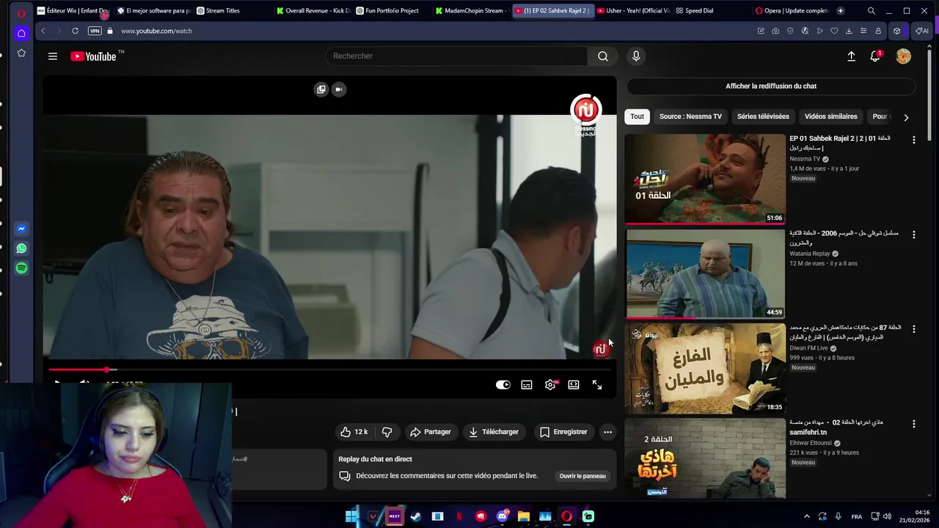Show hidden system tray icons

(807, 516)
